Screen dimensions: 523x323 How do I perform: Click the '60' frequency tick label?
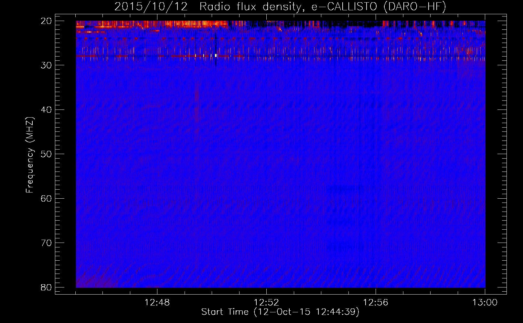[46, 198]
